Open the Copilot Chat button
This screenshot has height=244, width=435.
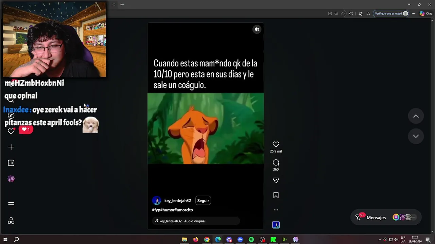pyautogui.click(x=426, y=14)
